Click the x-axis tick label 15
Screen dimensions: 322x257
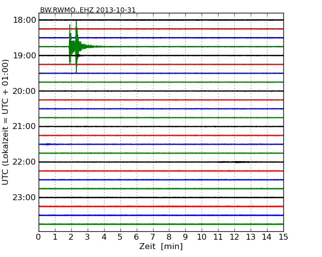[x=283, y=237]
